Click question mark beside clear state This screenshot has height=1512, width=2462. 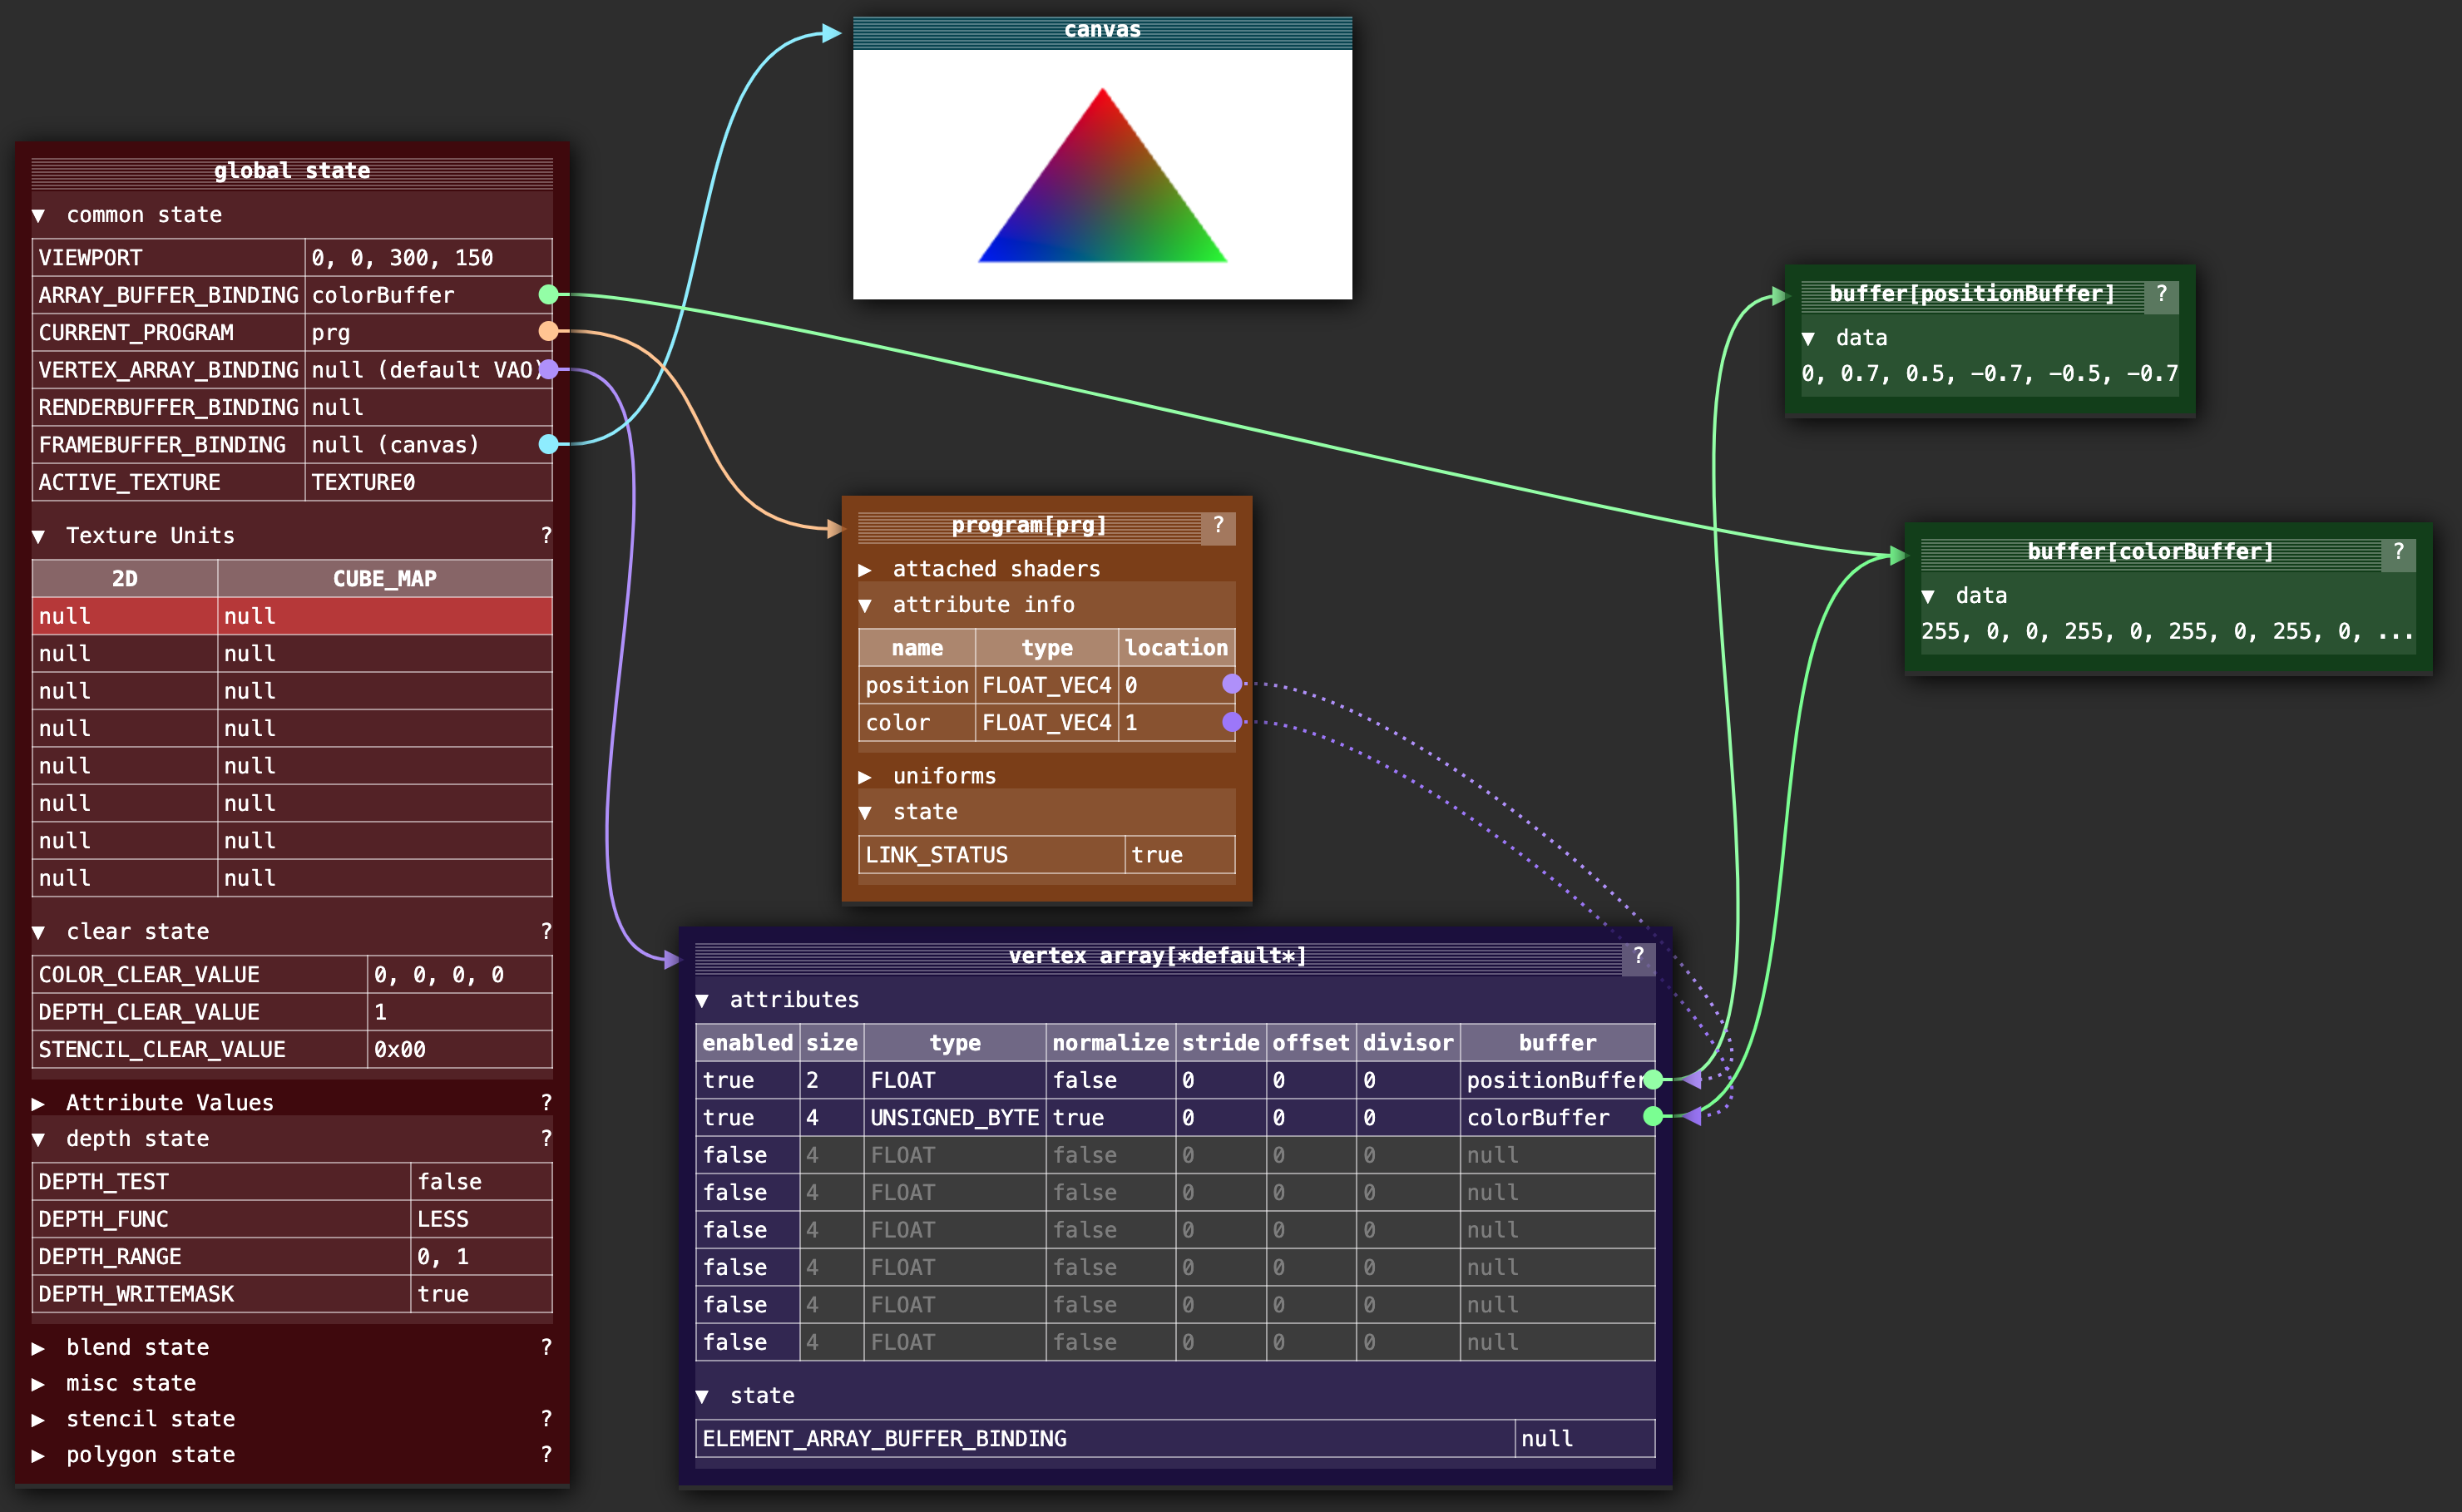click(546, 932)
